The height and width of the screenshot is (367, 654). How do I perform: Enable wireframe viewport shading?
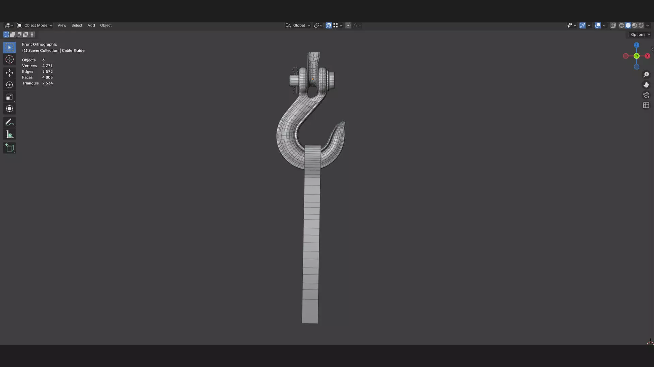(621, 25)
